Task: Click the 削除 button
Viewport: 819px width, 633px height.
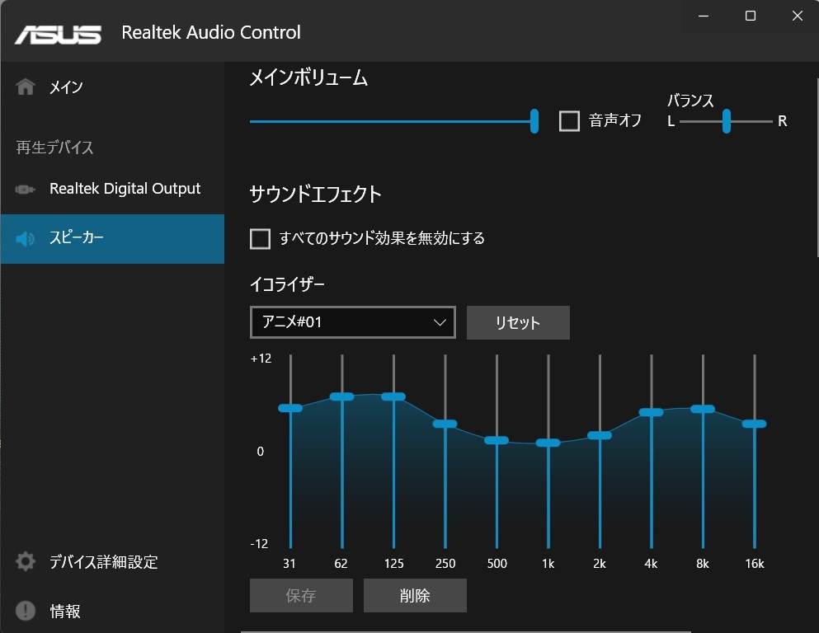Action: pyautogui.click(x=415, y=595)
